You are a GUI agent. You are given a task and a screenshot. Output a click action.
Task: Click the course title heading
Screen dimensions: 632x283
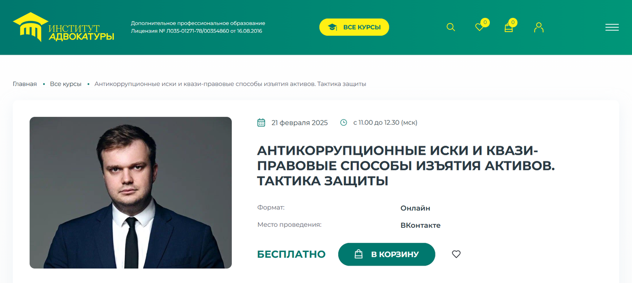[x=406, y=166]
